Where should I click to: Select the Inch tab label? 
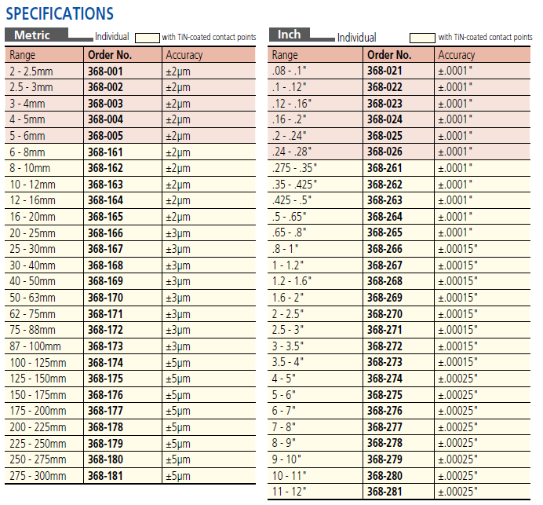pyautogui.click(x=289, y=35)
